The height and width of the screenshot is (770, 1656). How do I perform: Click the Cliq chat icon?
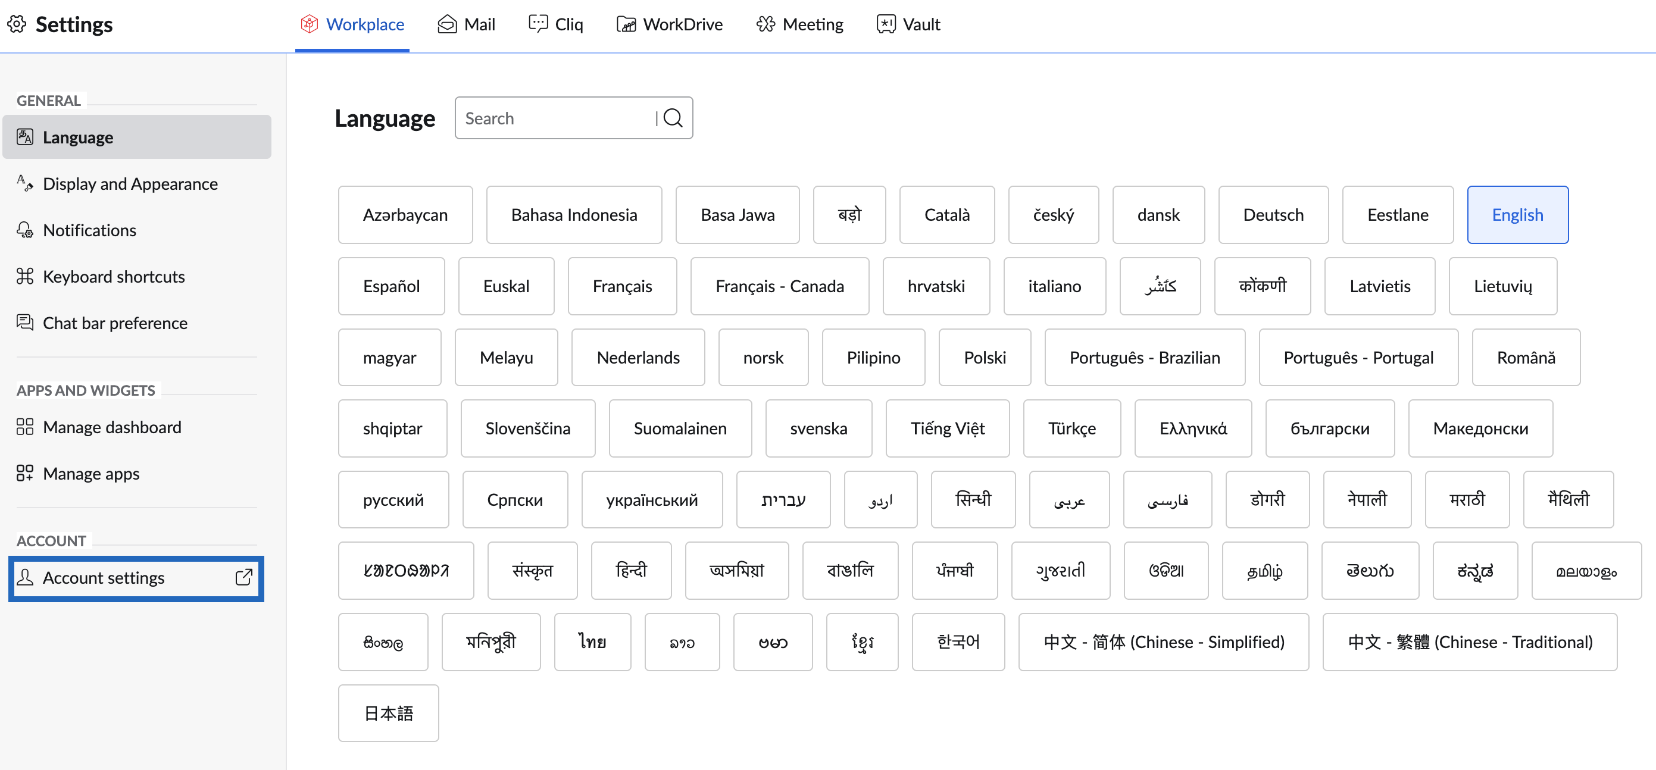538,24
